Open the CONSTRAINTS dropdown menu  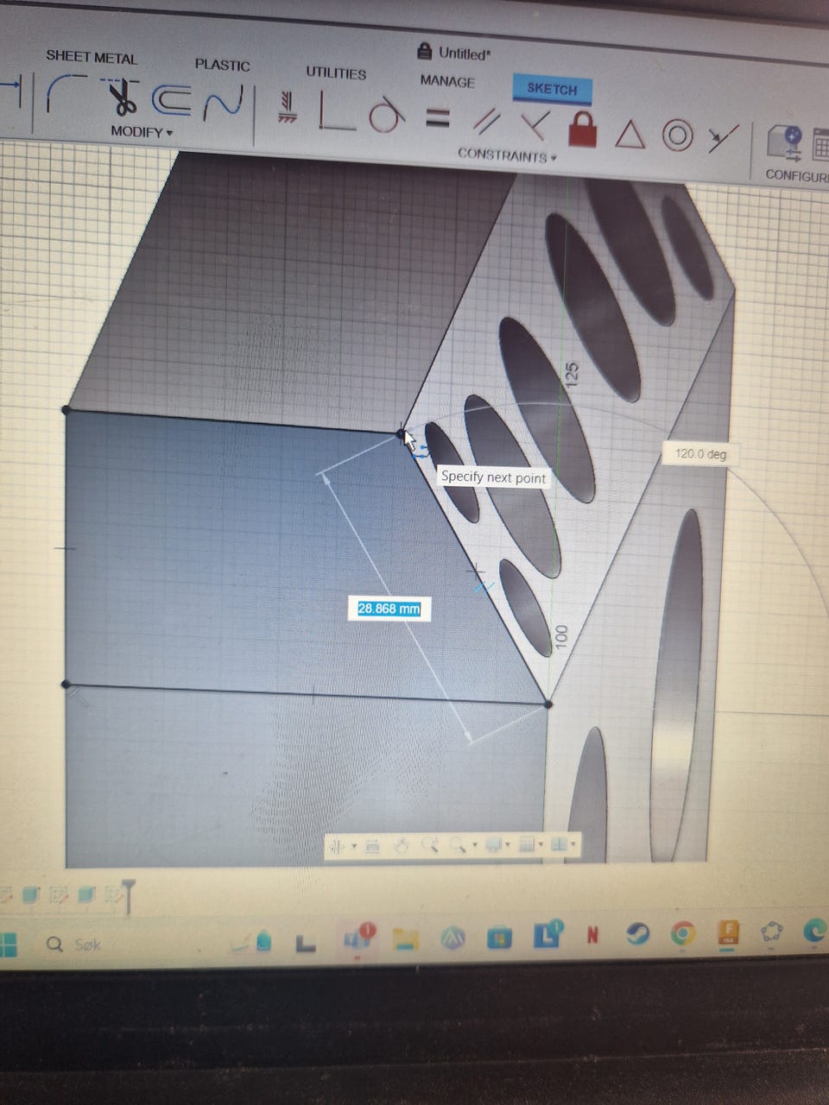tap(507, 155)
